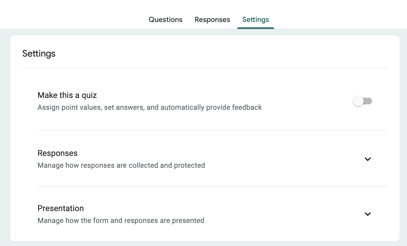407x246 pixels.
Task: Toggle quiz scoring on for this form
Action: [x=363, y=101]
